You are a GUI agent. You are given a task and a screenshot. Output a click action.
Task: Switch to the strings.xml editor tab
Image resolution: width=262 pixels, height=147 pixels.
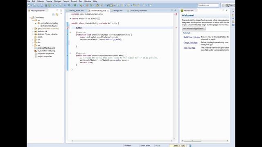click(x=118, y=11)
